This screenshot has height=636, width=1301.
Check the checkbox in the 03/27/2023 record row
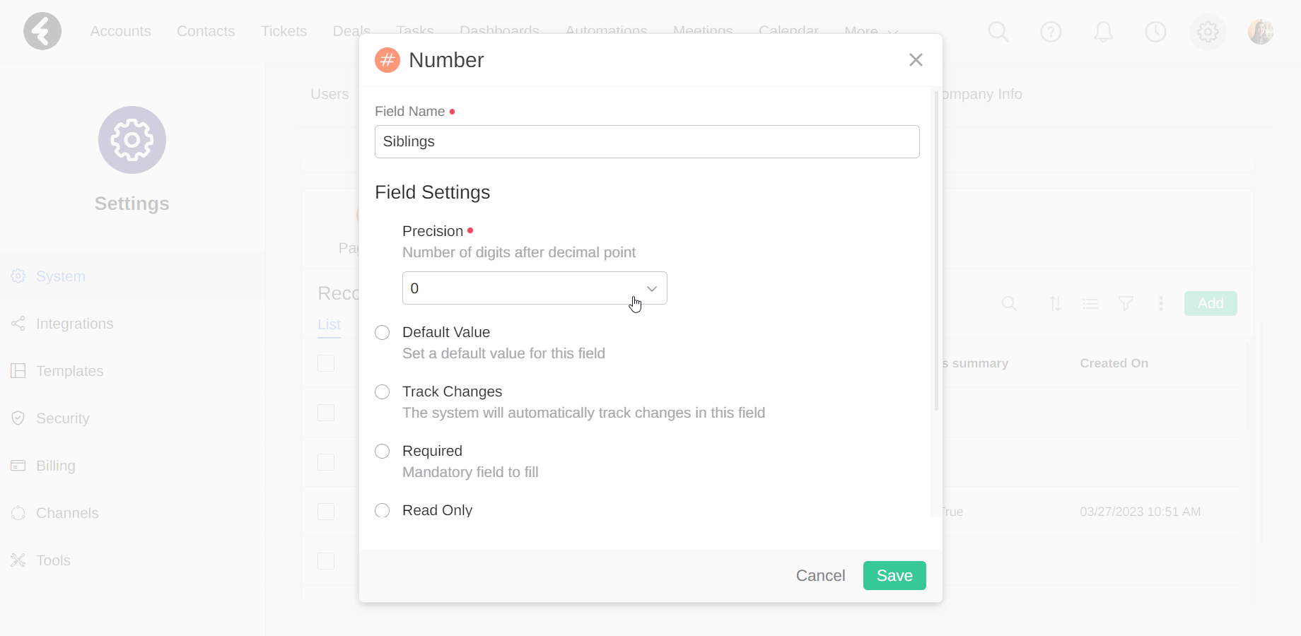click(326, 512)
